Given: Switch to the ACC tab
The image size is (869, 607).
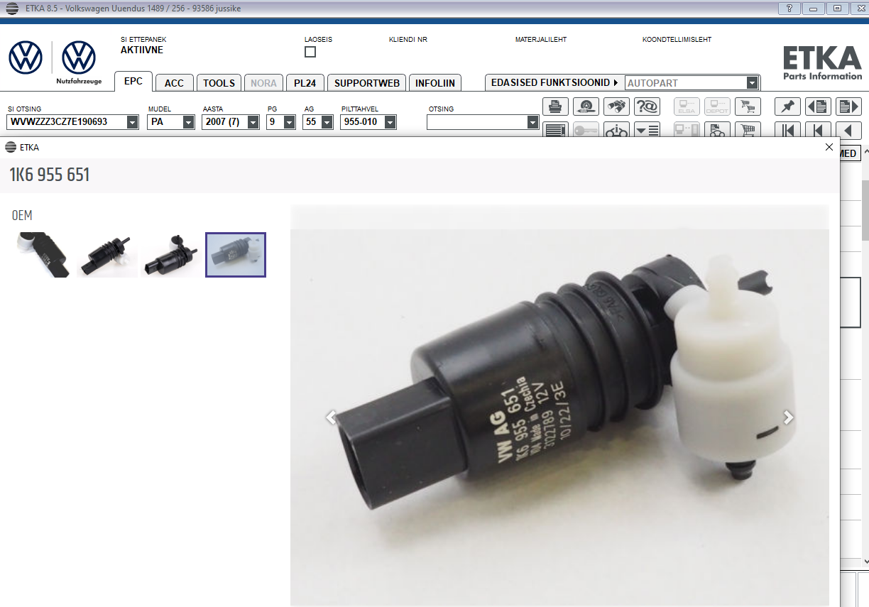Looking at the screenshot, I should pos(174,83).
